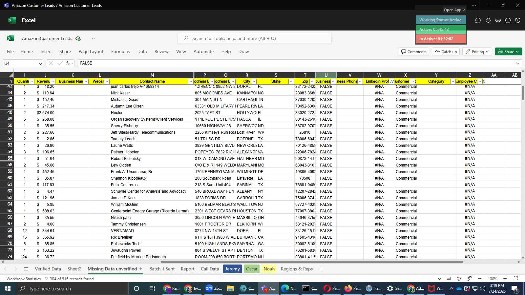Screen dimensions: 525x295
Task: Click the Excel file icon beside workbook title
Action: (10, 38)
